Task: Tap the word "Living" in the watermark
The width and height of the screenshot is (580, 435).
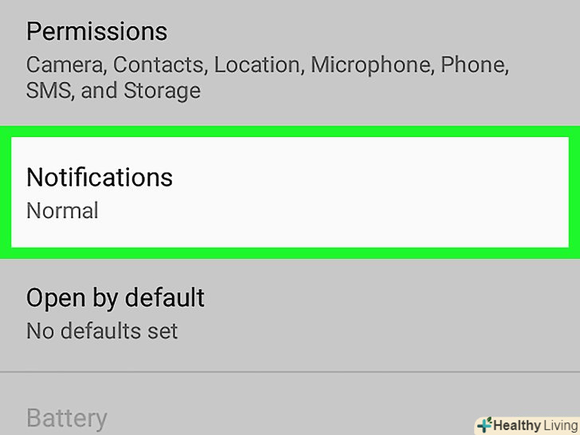Action: click(x=556, y=425)
